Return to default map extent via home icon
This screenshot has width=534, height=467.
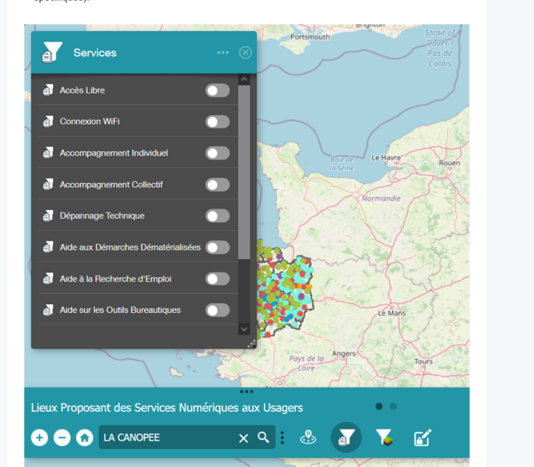(x=84, y=437)
